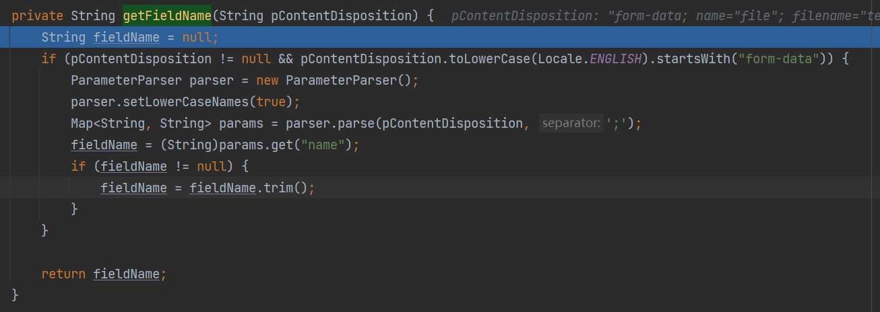Click the getFieldName method name
This screenshot has height=312, width=880.
167,15
